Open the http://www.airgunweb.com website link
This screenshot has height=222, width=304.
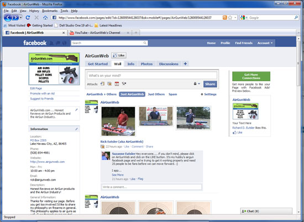tap(48, 162)
